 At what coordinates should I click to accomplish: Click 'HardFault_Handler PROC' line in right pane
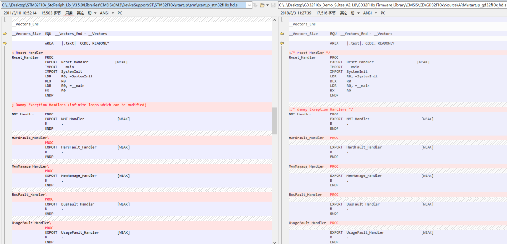(x=313, y=137)
